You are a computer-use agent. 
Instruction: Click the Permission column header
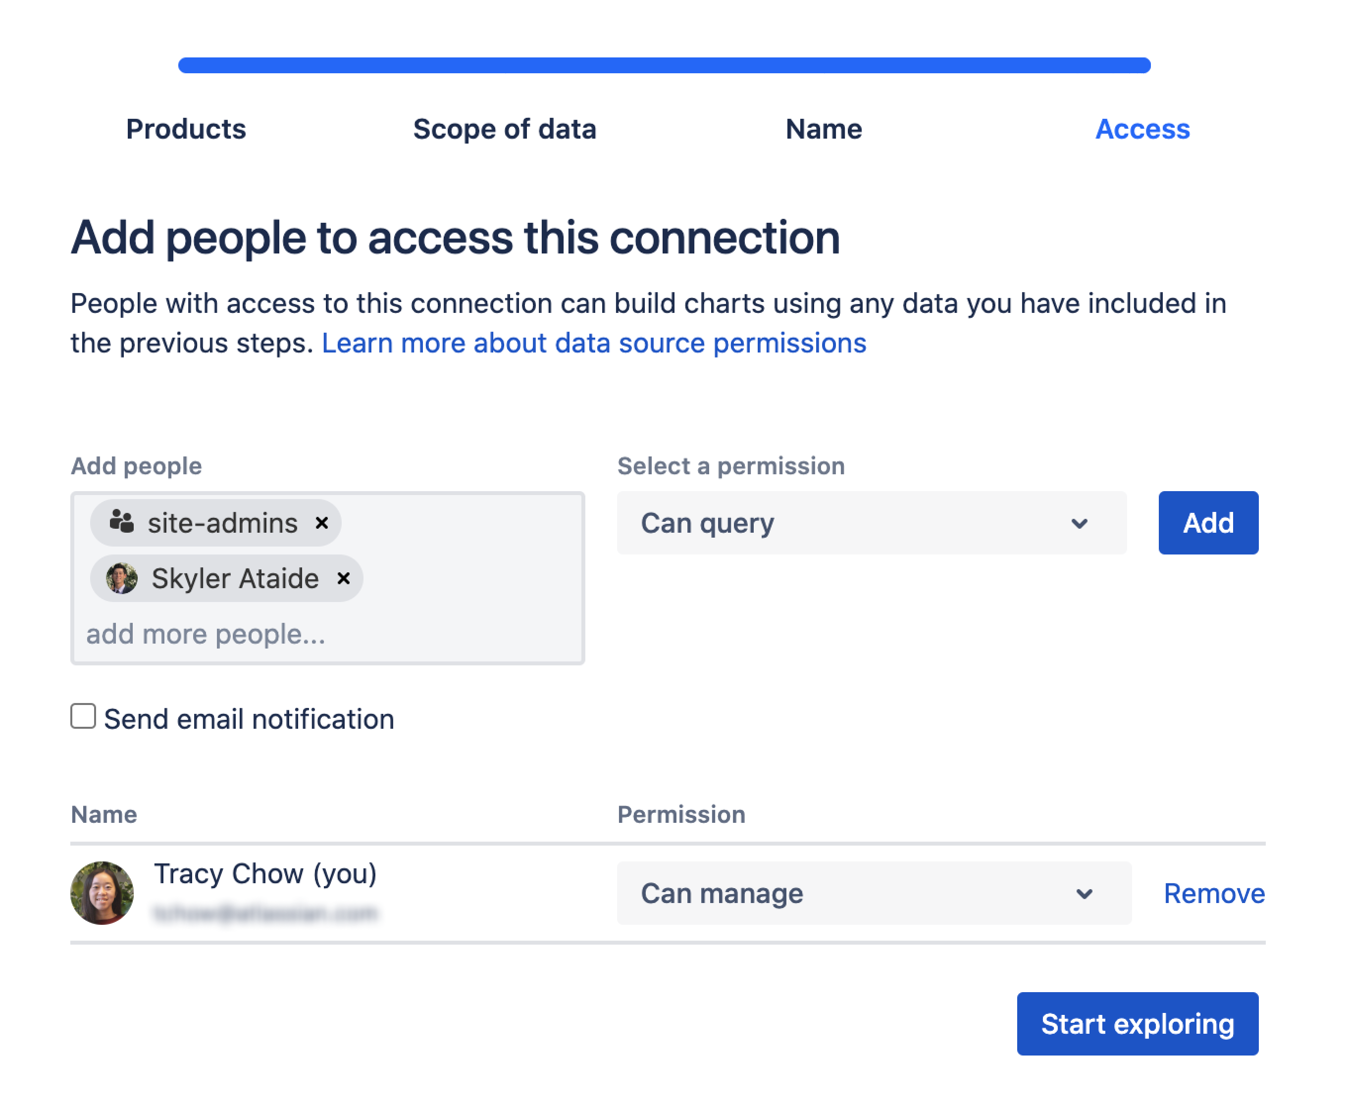coord(681,815)
